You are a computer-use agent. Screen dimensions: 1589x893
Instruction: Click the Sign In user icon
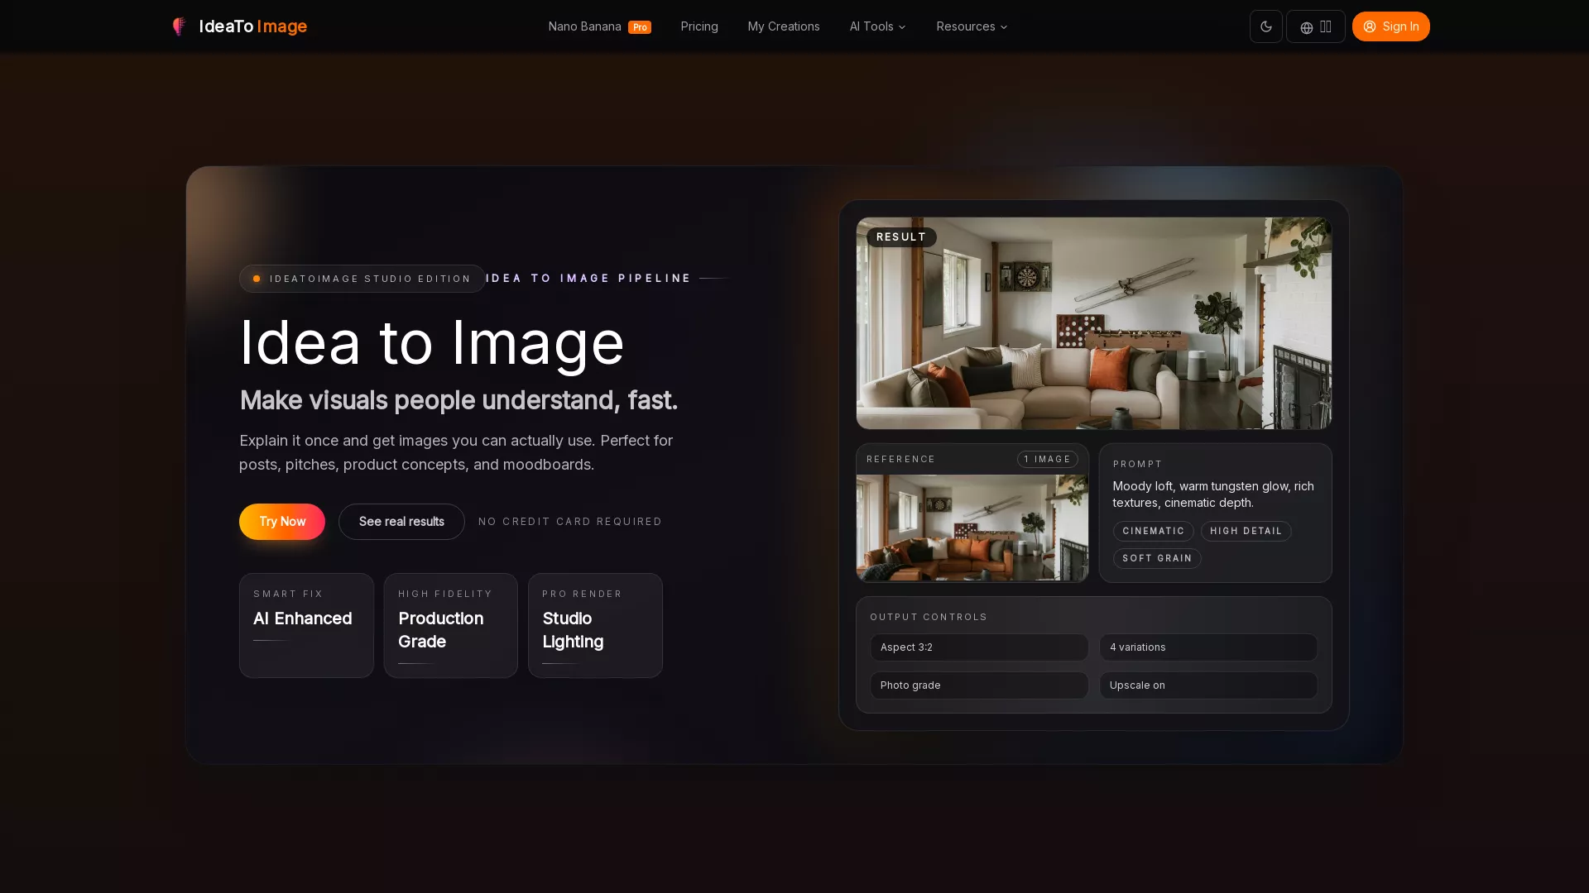tap(1367, 26)
